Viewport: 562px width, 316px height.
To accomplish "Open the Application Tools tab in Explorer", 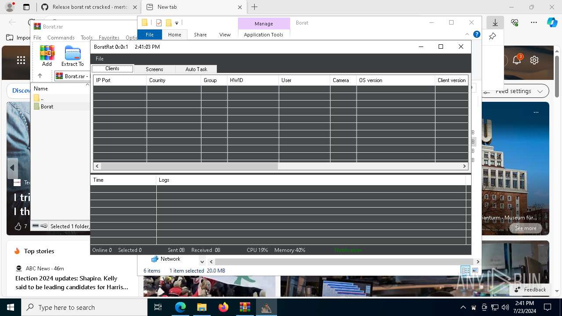I will (x=263, y=35).
